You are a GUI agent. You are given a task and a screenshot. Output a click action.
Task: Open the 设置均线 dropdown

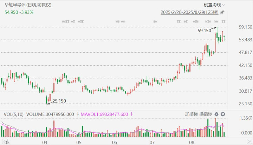pyautogui.click(x=214, y=5)
